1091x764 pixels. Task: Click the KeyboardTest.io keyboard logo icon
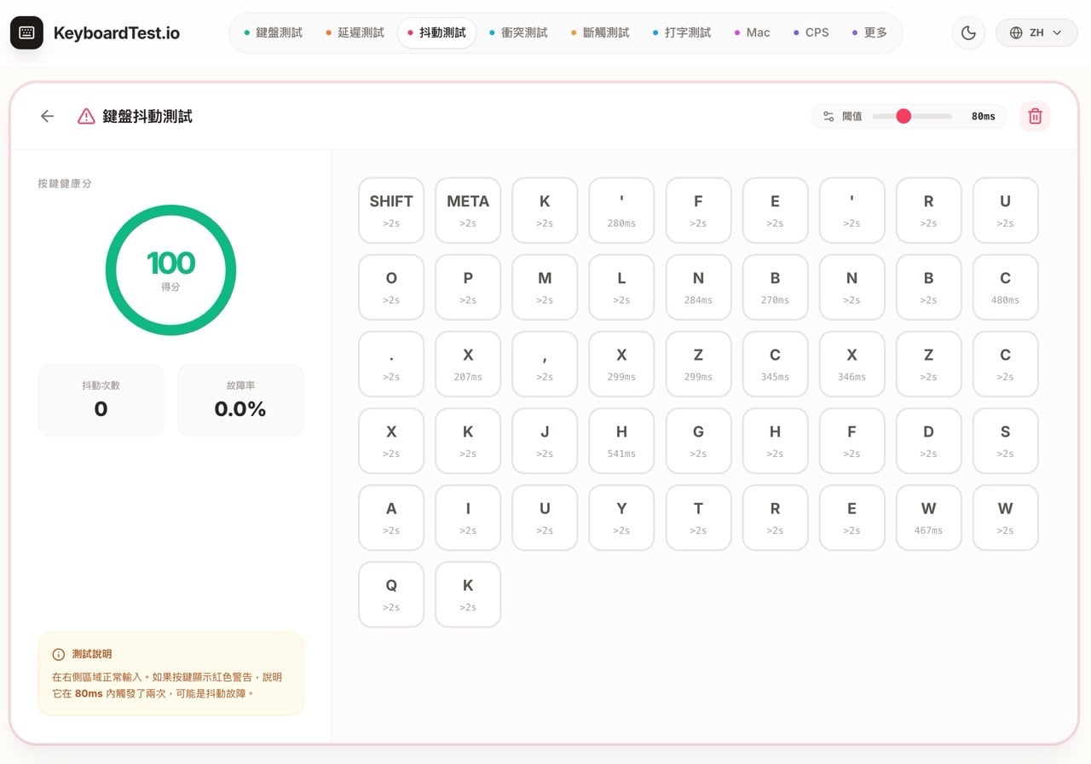tap(26, 32)
